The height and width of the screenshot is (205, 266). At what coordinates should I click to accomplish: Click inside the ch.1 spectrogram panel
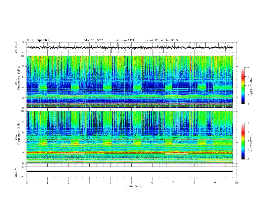[129, 82]
